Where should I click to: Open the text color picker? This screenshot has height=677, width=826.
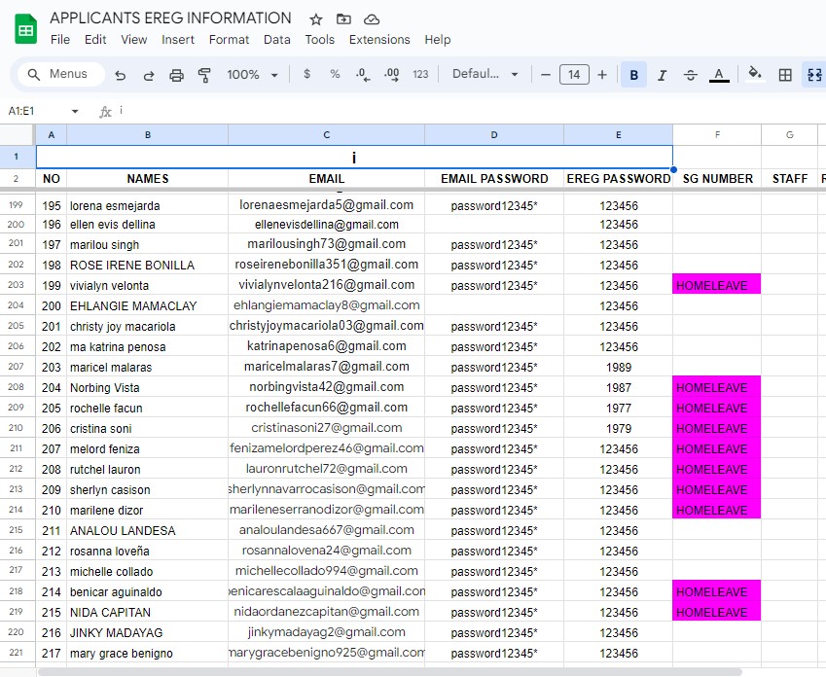click(719, 75)
